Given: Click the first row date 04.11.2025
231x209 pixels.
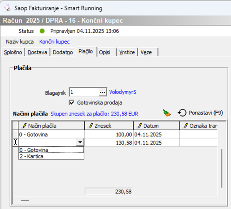Looking at the screenshot, I should [156, 134].
